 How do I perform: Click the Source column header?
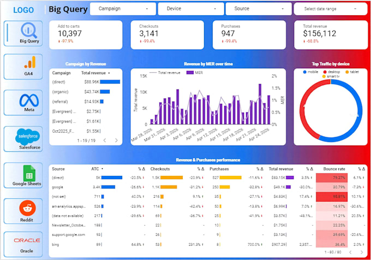(x=58, y=169)
